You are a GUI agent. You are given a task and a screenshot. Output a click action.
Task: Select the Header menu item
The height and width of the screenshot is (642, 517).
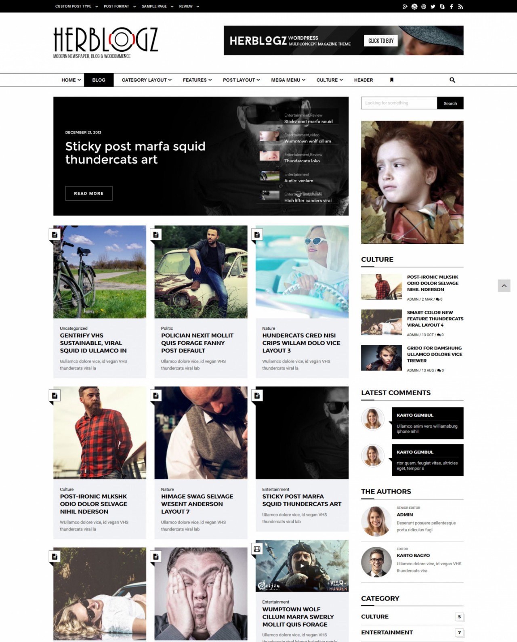364,80
